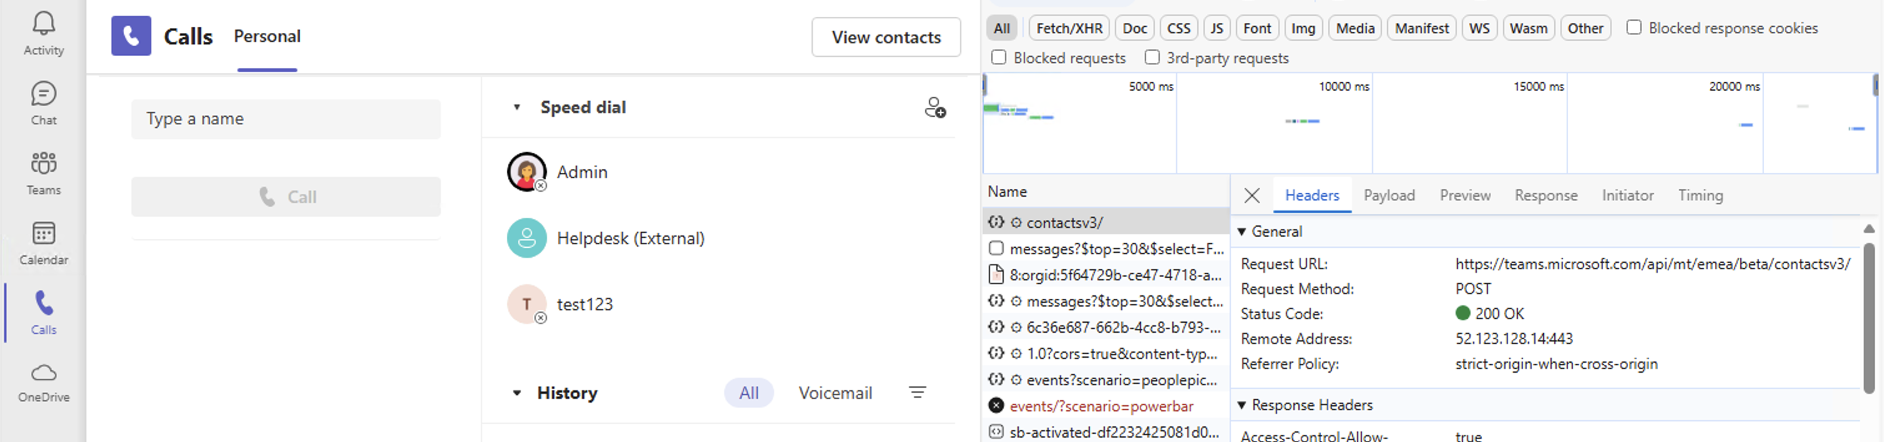Collapse the History section
Viewport: 1884px width, 442px height.
pos(516,393)
